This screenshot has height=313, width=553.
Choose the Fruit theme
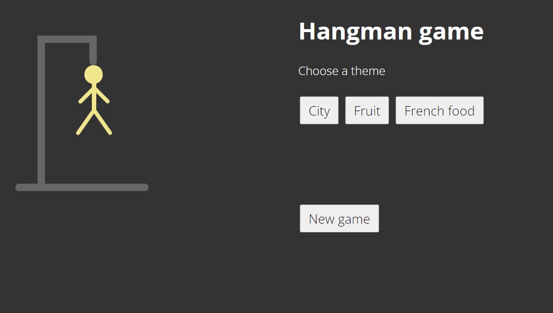pos(367,111)
